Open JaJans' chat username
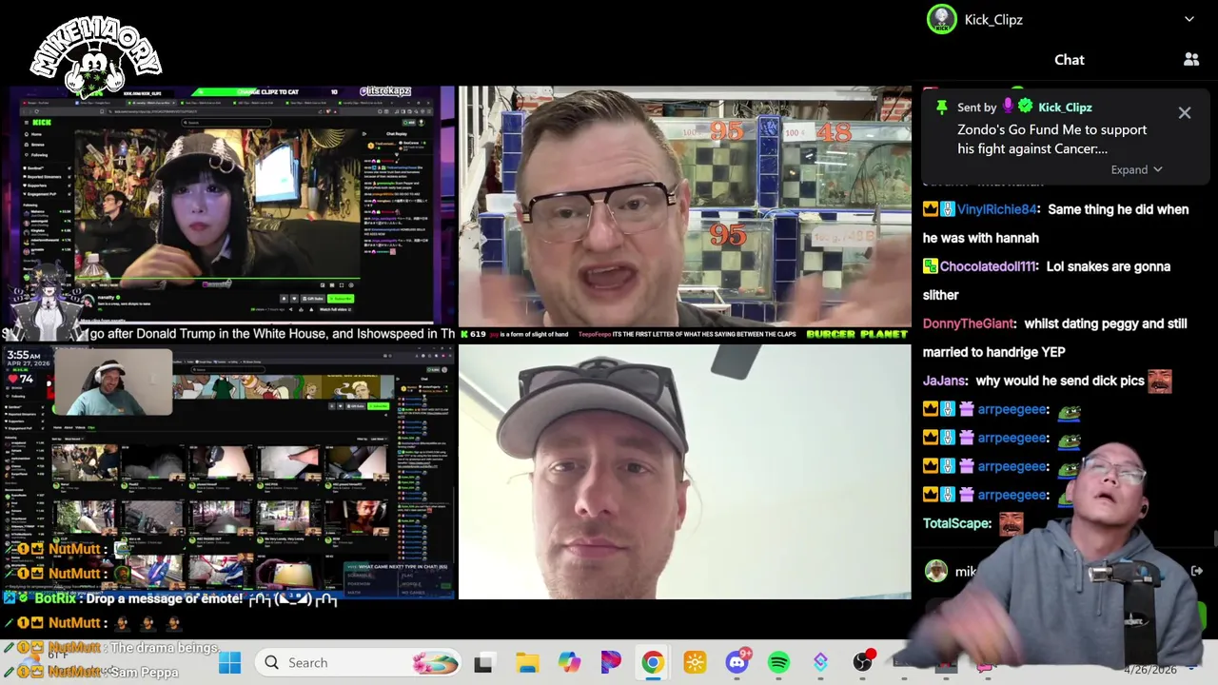The width and height of the screenshot is (1218, 685). (x=944, y=381)
